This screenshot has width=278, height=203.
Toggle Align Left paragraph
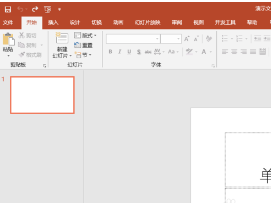pos(225,52)
